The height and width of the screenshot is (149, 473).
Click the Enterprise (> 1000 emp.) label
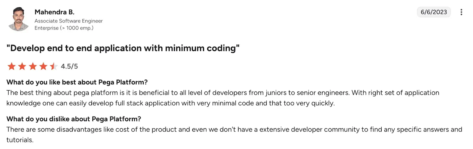(x=64, y=28)
